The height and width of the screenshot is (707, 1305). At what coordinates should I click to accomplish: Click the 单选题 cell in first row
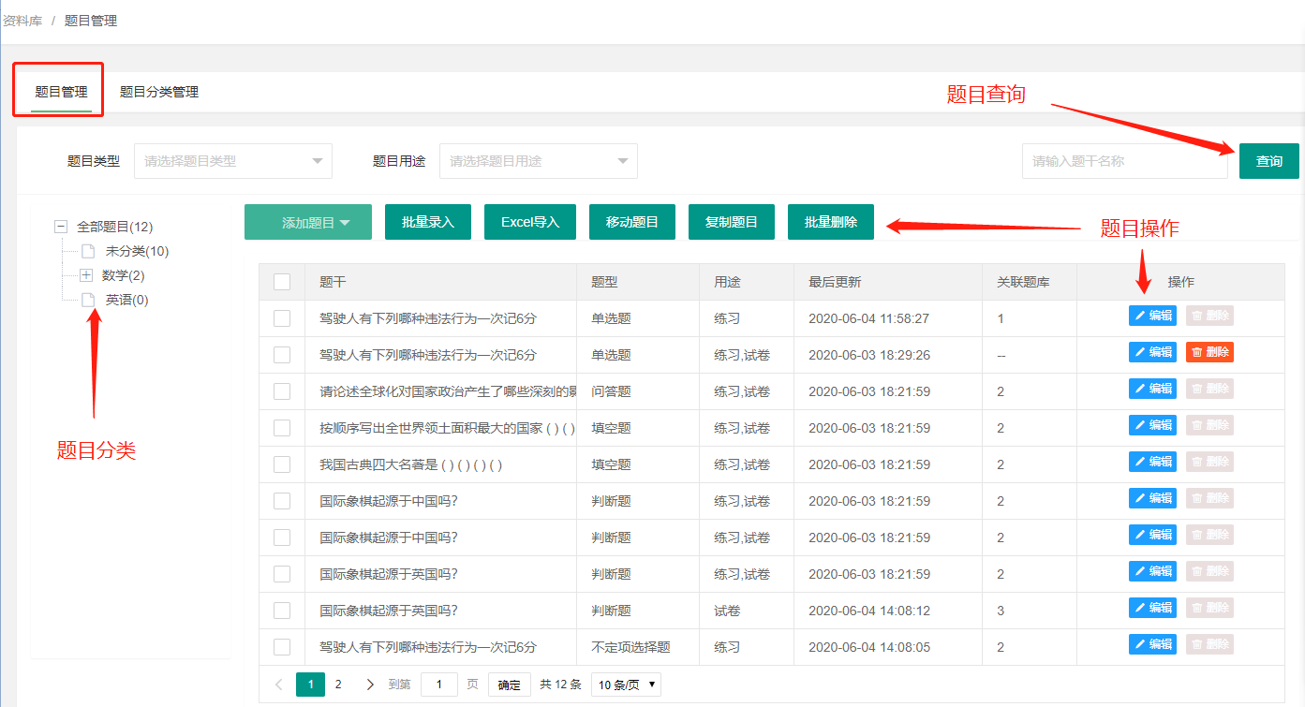(611, 318)
